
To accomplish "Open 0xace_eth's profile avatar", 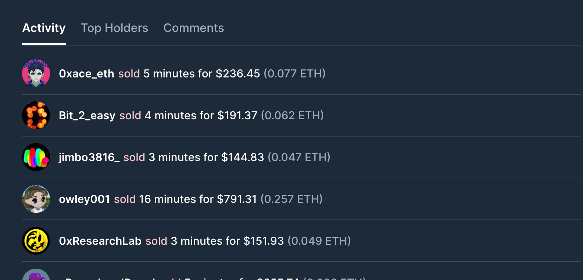I will (36, 73).
